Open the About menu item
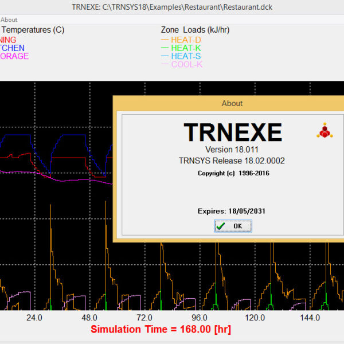The height and width of the screenshot is (344, 344). pyautogui.click(x=9, y=19)
